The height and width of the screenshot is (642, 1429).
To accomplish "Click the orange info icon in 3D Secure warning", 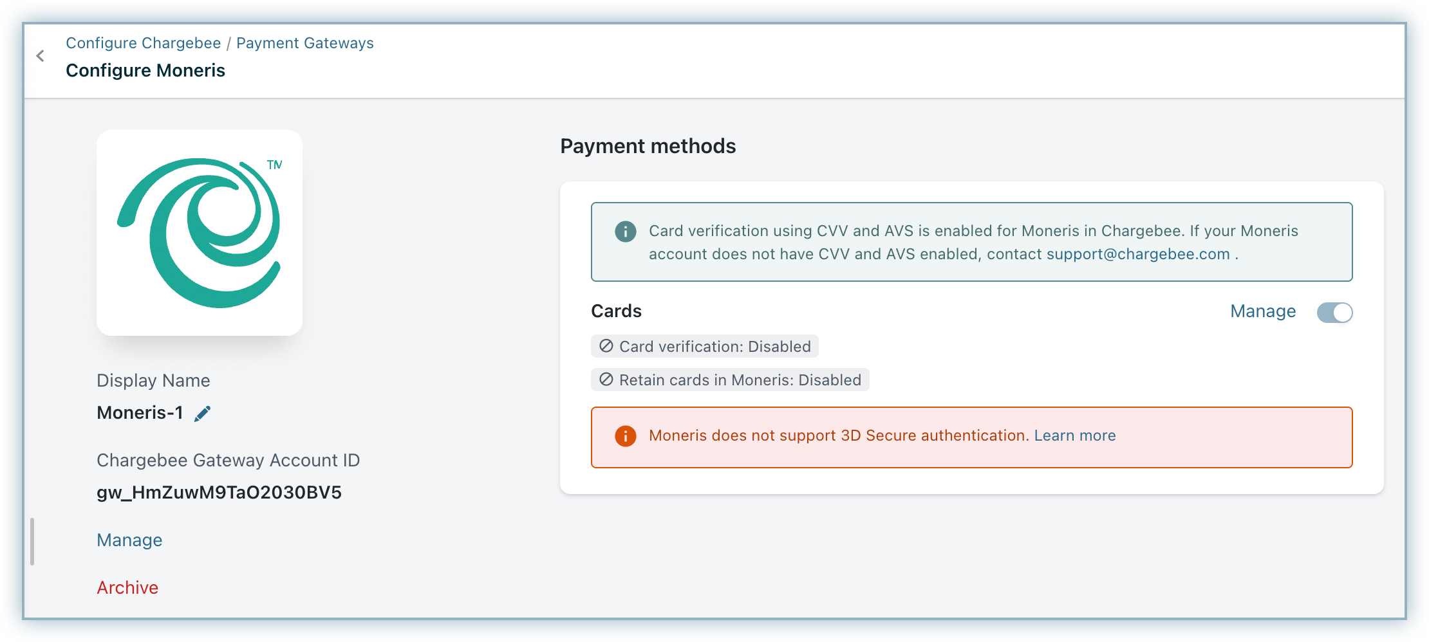I will pyautogui.click(x=625, y=436).
